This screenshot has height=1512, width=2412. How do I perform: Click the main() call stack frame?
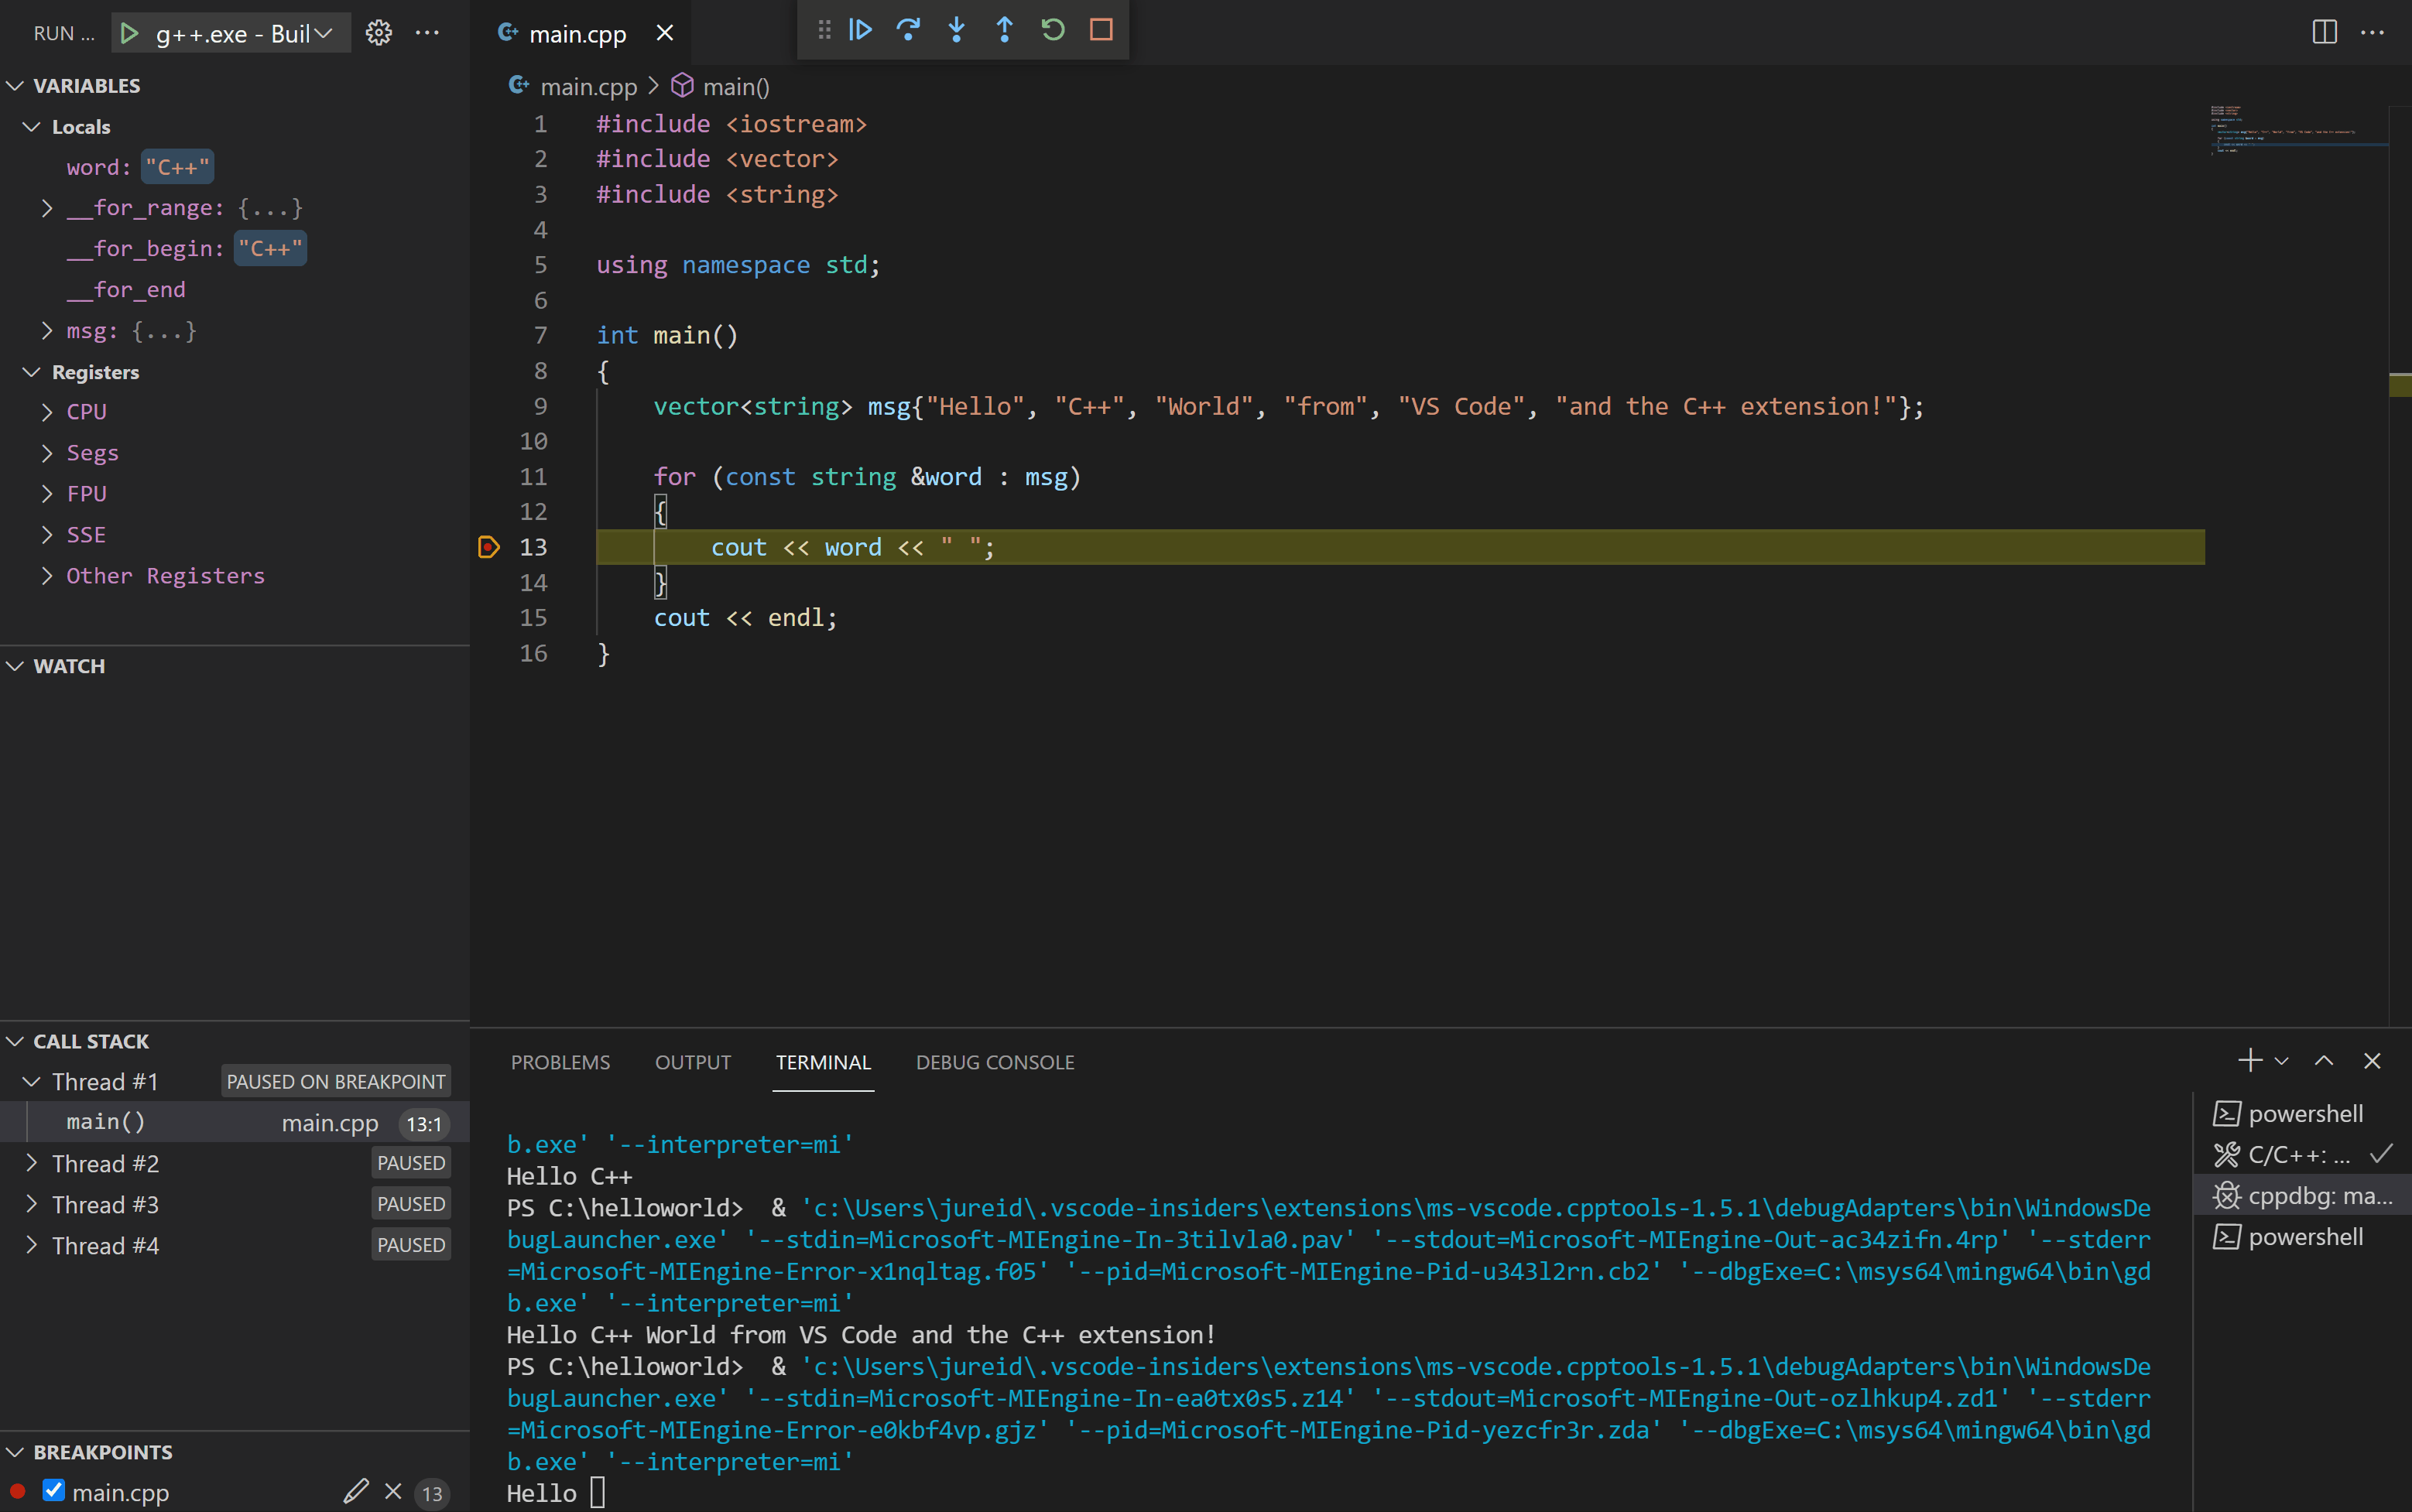coord(106,1123)
